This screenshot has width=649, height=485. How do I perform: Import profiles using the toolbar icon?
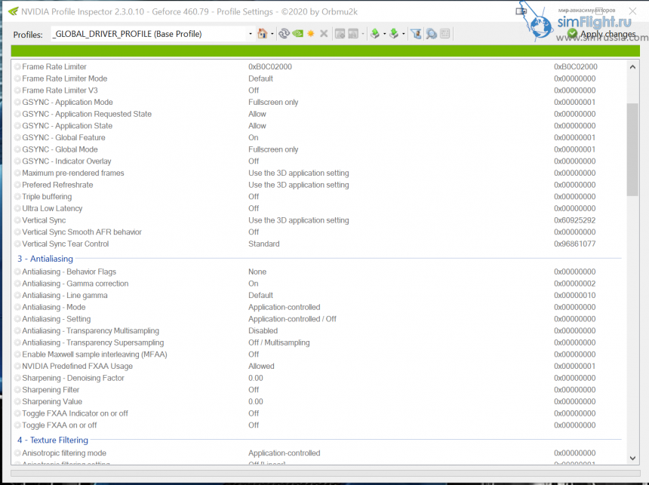click(394, 33)
